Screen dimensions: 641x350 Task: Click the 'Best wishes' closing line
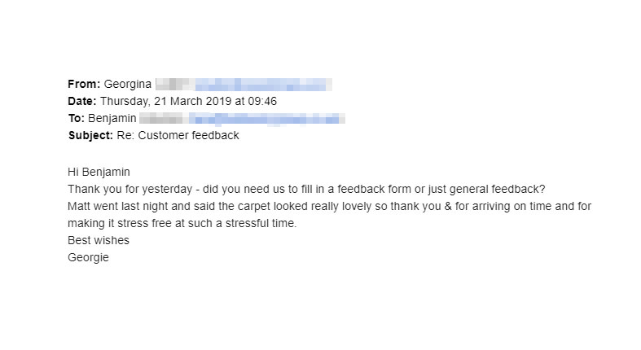point(99,241)
